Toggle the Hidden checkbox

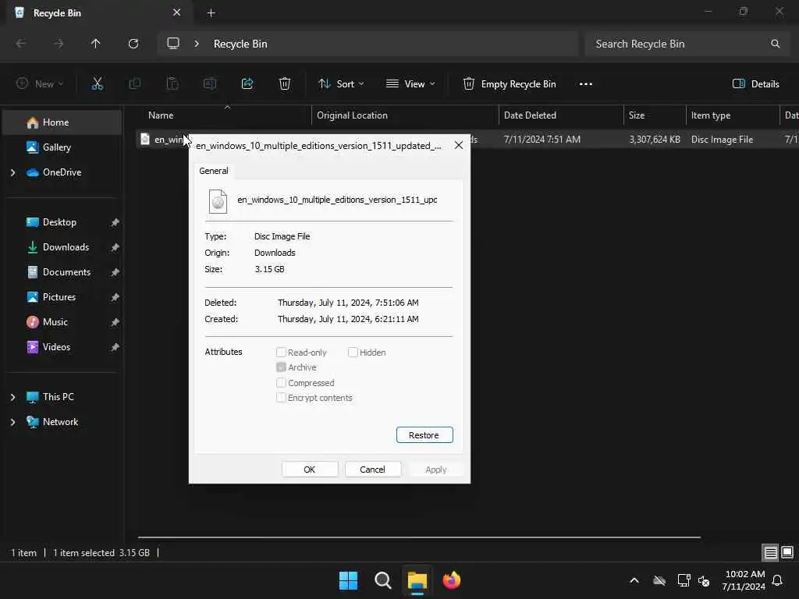point(353,353)
